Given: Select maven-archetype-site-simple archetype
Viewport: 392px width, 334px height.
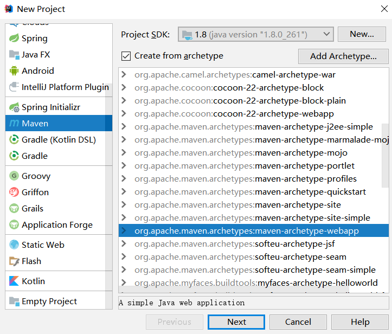Looking at the screenshot, I should 254,217.
